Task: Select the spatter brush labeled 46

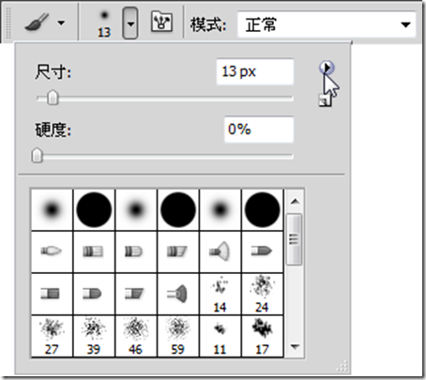Action: tap(136, 336)
